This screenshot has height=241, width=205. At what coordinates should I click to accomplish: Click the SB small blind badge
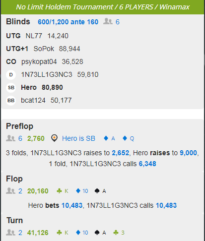click(x=11, y=88)
